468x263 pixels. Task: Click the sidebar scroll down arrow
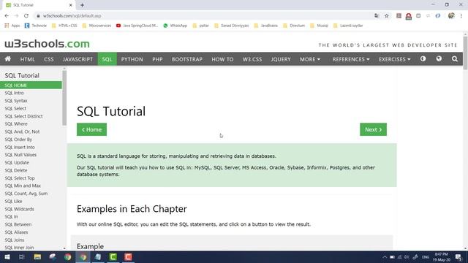pyautogui.click(x=64, y=248)
